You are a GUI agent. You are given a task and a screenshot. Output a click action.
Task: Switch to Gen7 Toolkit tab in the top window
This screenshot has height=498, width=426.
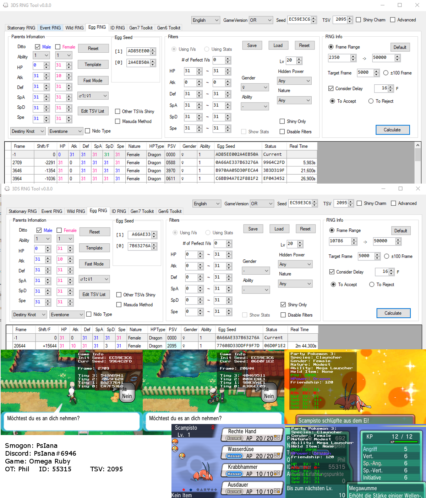(141, 28)
